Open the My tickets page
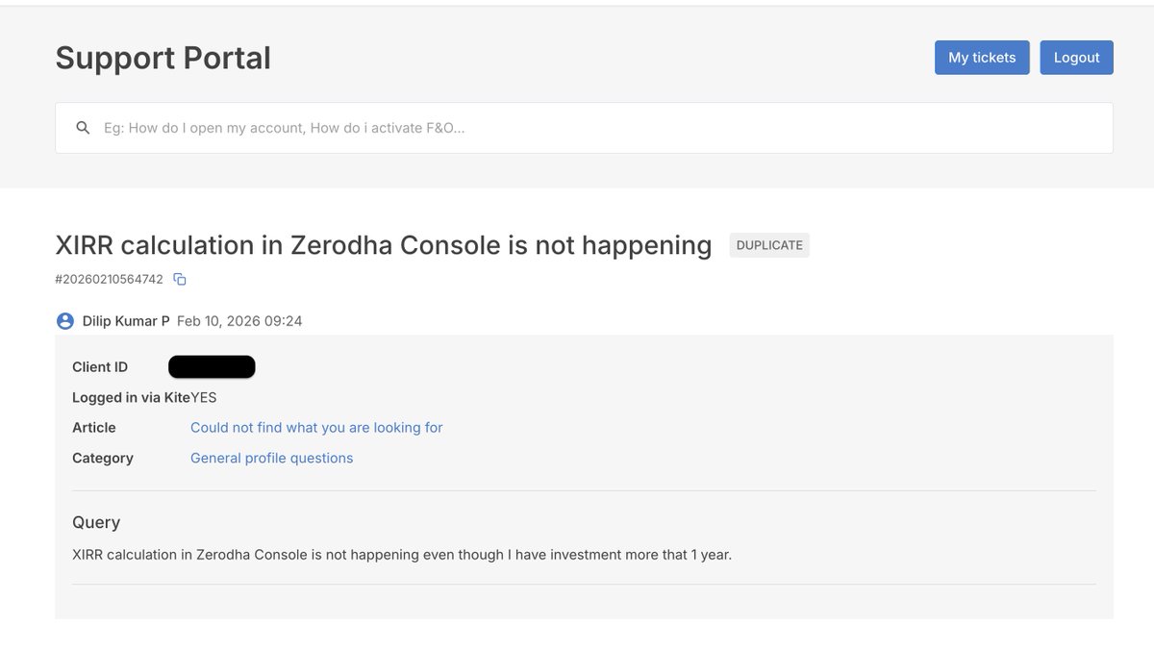Screen dimensions: 1154x650 [x=982, y=58]
